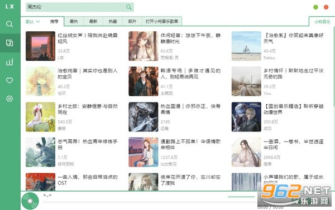The height and width of the screenshot is (210, 335).
Task: Click title 休闲轻音：悠悠下午茶
Action: click(x=190, y=38)
